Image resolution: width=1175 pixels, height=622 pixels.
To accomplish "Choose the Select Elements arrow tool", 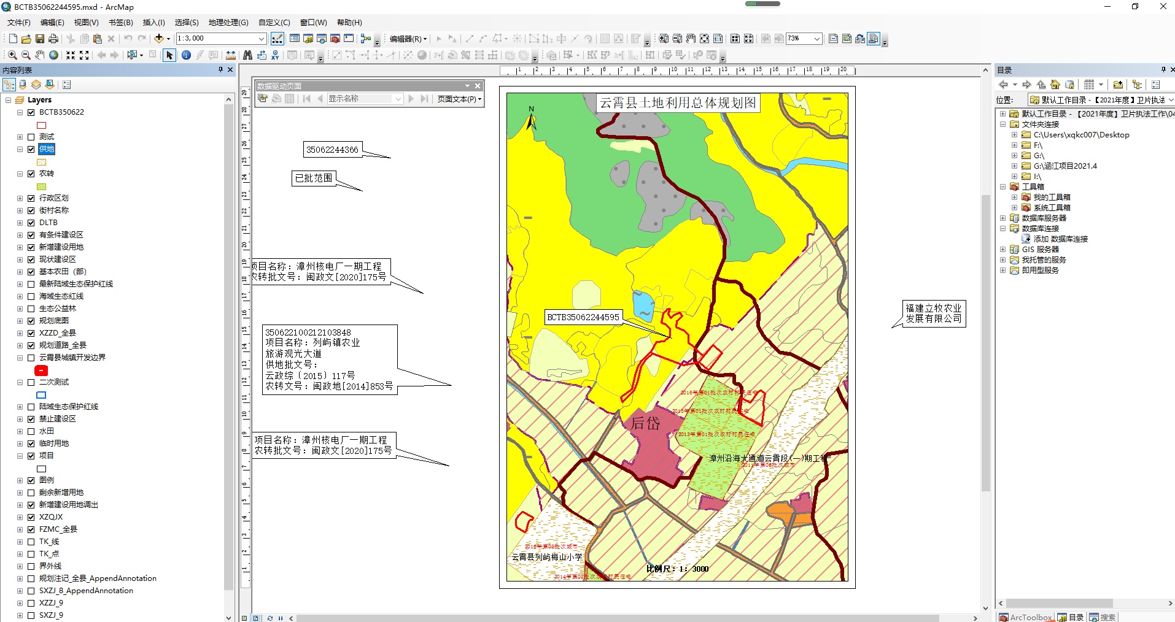I will [x=169, y=55].
